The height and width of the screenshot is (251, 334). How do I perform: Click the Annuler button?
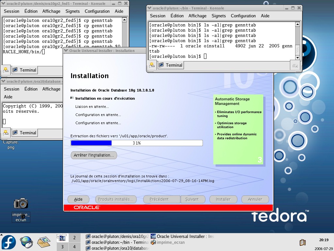tap(255, 199)
